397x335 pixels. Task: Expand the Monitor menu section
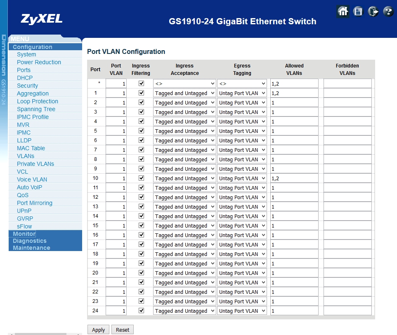coord(24,234)
